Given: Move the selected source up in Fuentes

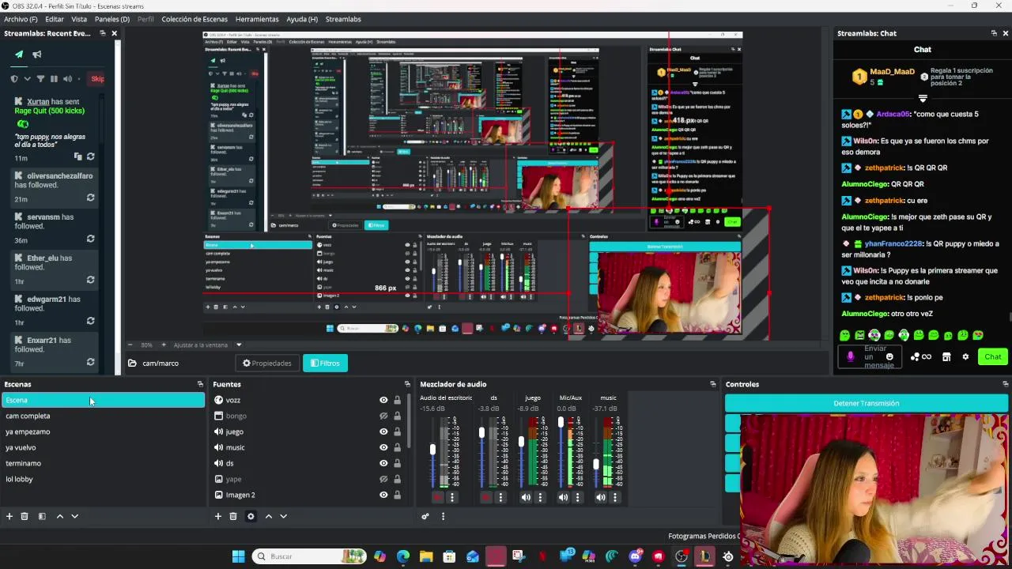Looking at the screenshot, I should [269, 516].
